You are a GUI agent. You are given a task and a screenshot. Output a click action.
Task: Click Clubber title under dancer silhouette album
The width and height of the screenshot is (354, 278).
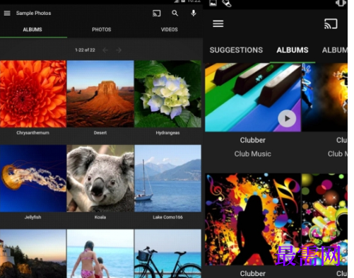[253, 274]
